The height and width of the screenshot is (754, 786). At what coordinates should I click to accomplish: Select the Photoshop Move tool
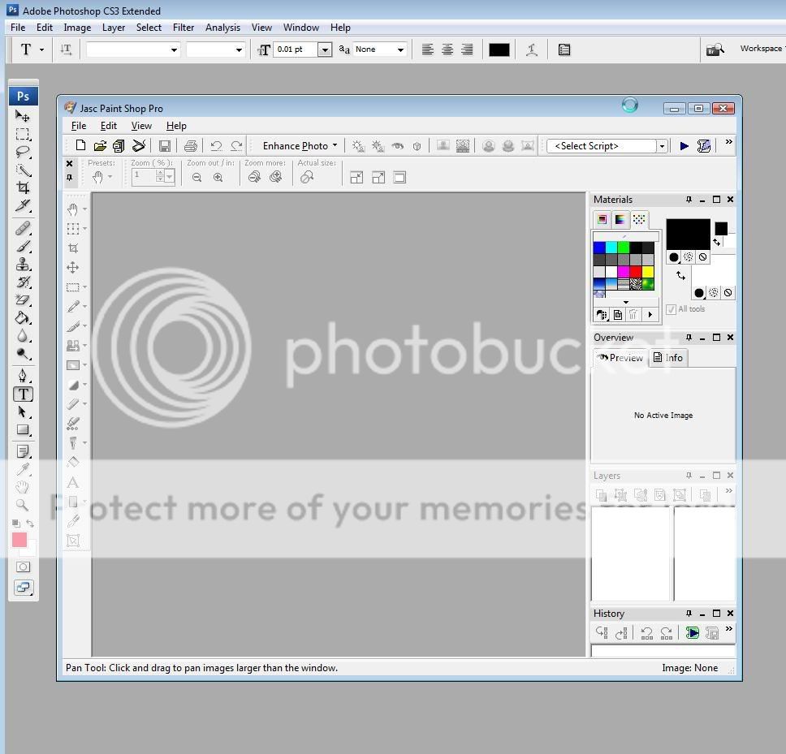click(22, 116)
